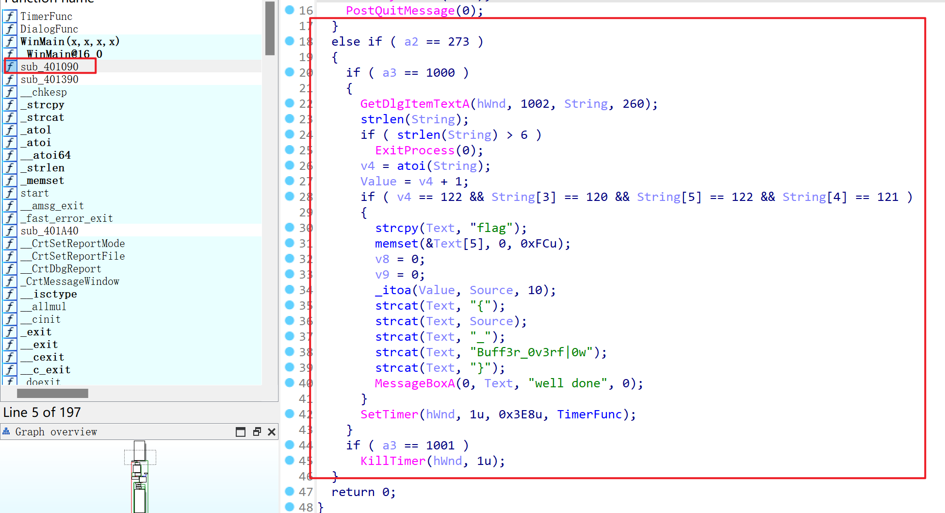
Task: Select start function entry
Action: 34,193
